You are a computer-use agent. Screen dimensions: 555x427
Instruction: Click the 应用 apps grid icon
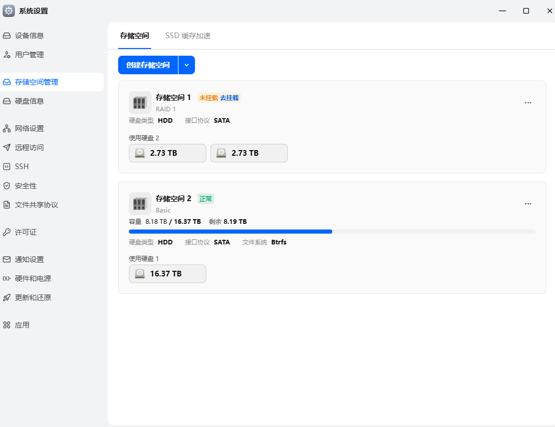point(7,325)
